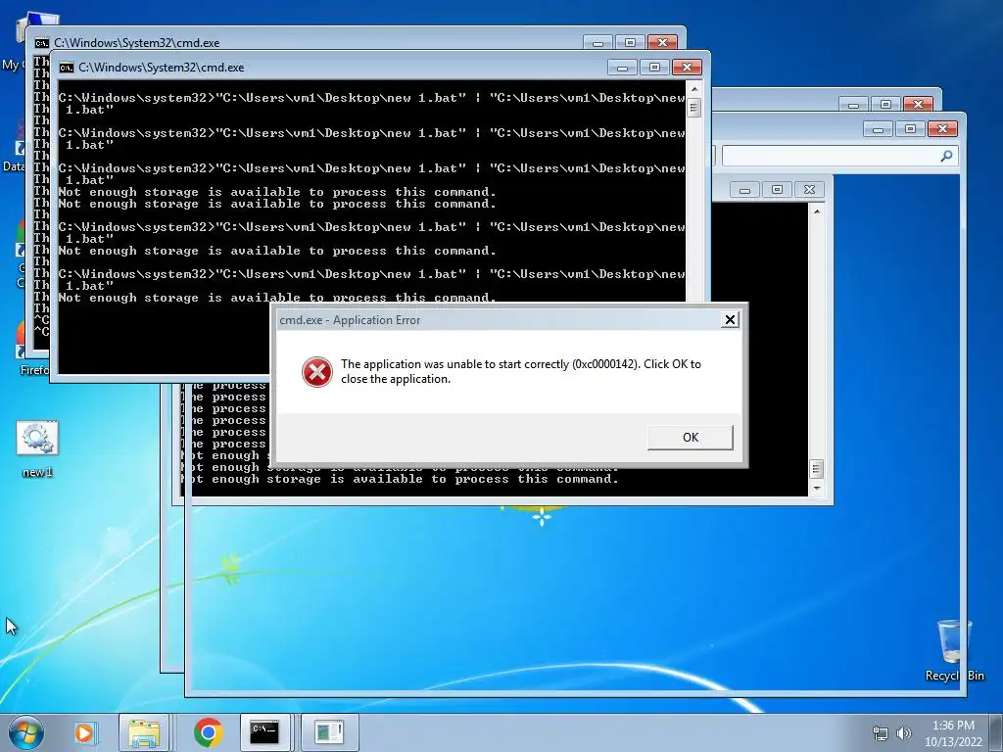Minimize the back cmd.exe window

click(597, 43)
